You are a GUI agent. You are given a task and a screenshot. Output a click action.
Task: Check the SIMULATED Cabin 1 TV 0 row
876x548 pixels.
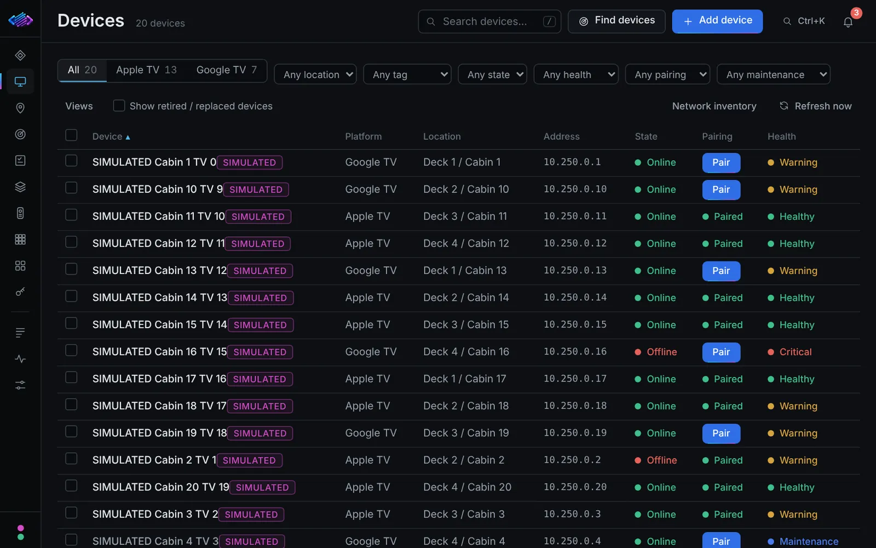click(71, 161)
